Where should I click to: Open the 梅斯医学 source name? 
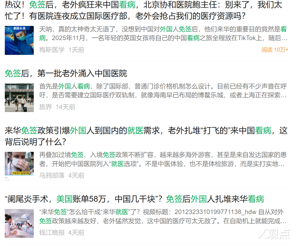click(x=52, y=50)
